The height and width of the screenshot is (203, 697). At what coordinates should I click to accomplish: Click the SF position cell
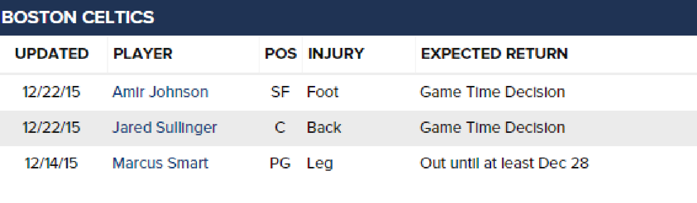click(280, 92)
